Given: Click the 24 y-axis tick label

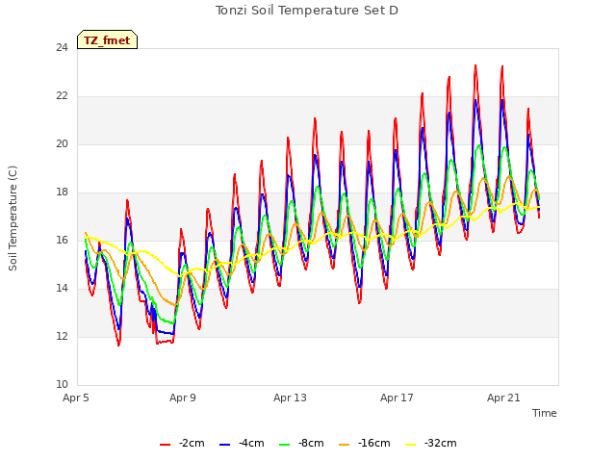Looking at the screenshot, I should [62, 47].
